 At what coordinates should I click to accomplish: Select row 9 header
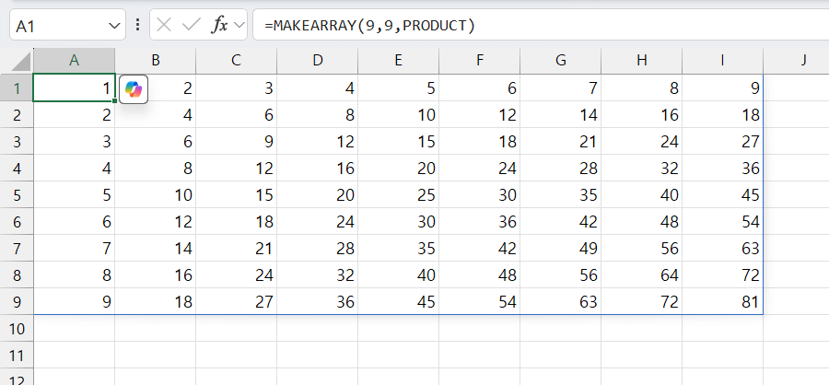coord(17,301)
